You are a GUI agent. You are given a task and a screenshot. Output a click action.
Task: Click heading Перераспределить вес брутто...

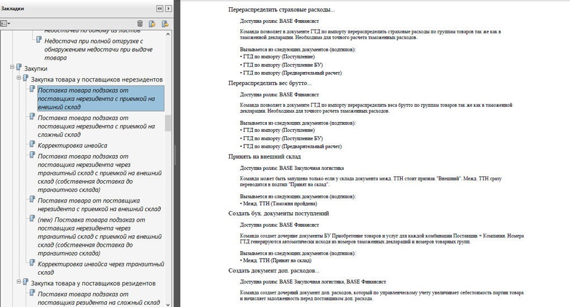pyautogui.click(x=270, y=83)
